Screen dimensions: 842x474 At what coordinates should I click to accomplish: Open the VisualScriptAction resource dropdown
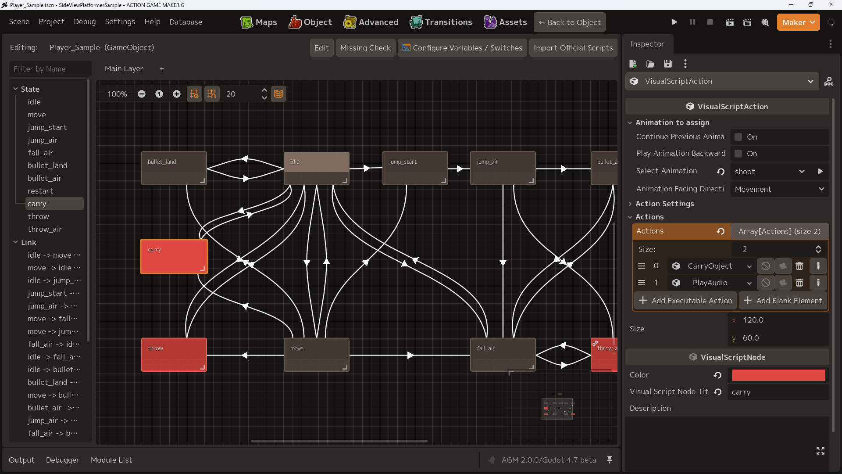722,82
